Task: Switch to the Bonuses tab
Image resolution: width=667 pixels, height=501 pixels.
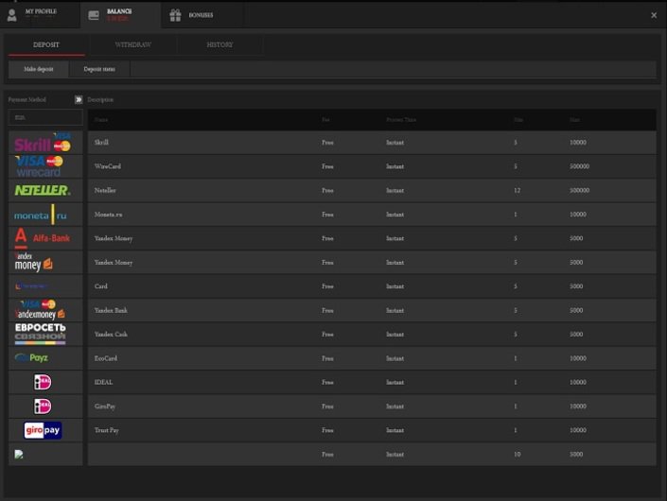Action: (200, 15)
